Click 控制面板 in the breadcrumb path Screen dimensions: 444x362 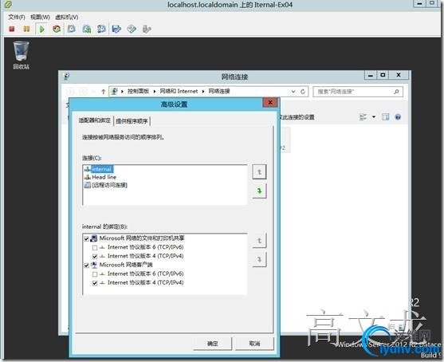point(138,91)
